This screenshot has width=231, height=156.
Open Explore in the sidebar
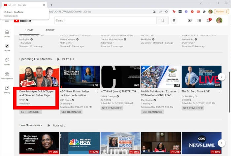[x=7, y=48]
